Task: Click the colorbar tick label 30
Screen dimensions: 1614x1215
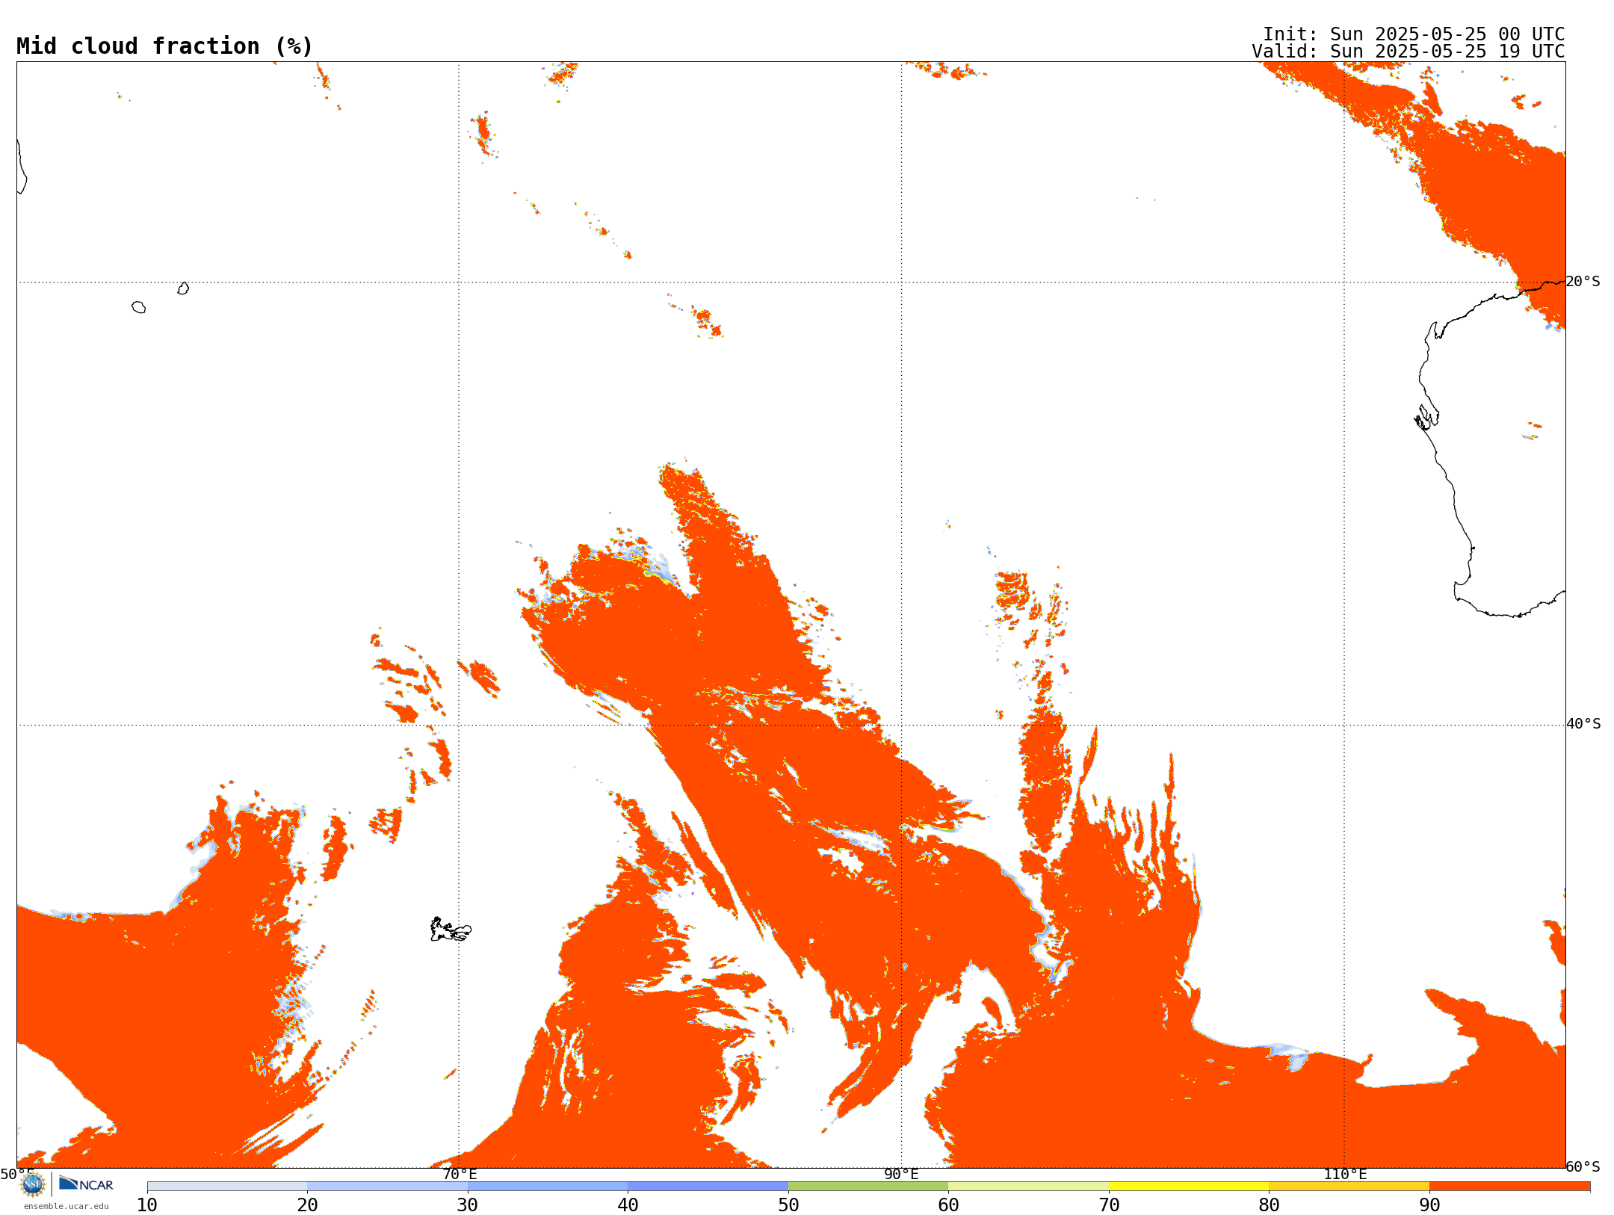Action: [x=468, y=1205]
